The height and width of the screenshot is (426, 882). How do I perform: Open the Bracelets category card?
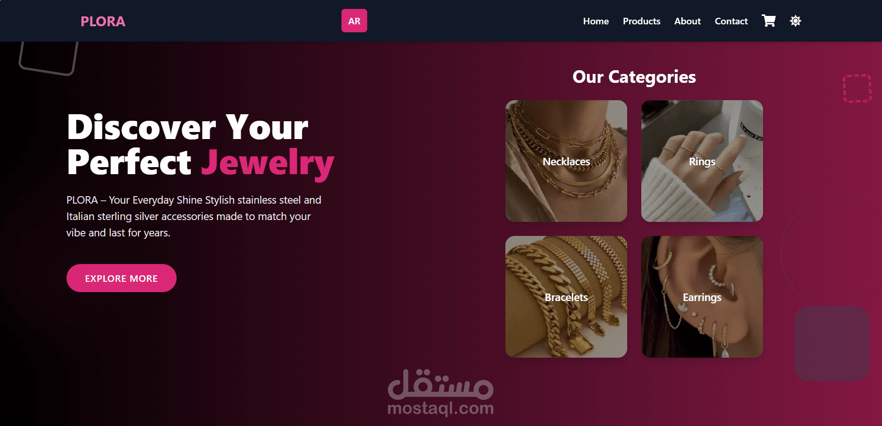(x=566, y=297)
